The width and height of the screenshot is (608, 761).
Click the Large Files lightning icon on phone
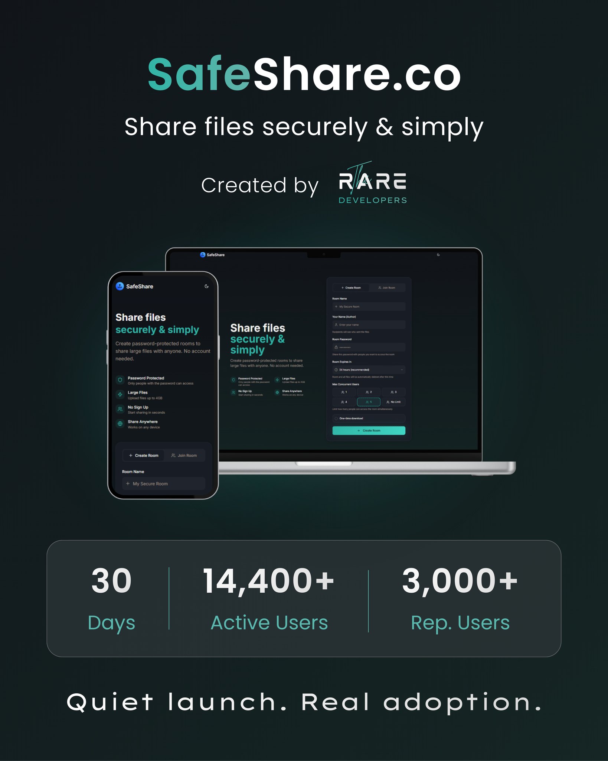(120, 395)
